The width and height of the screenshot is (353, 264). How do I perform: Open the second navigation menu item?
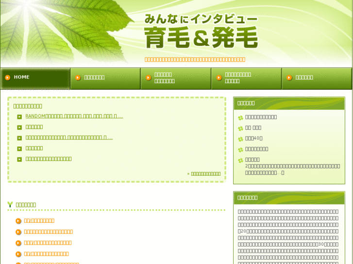(x=94, y=78)
